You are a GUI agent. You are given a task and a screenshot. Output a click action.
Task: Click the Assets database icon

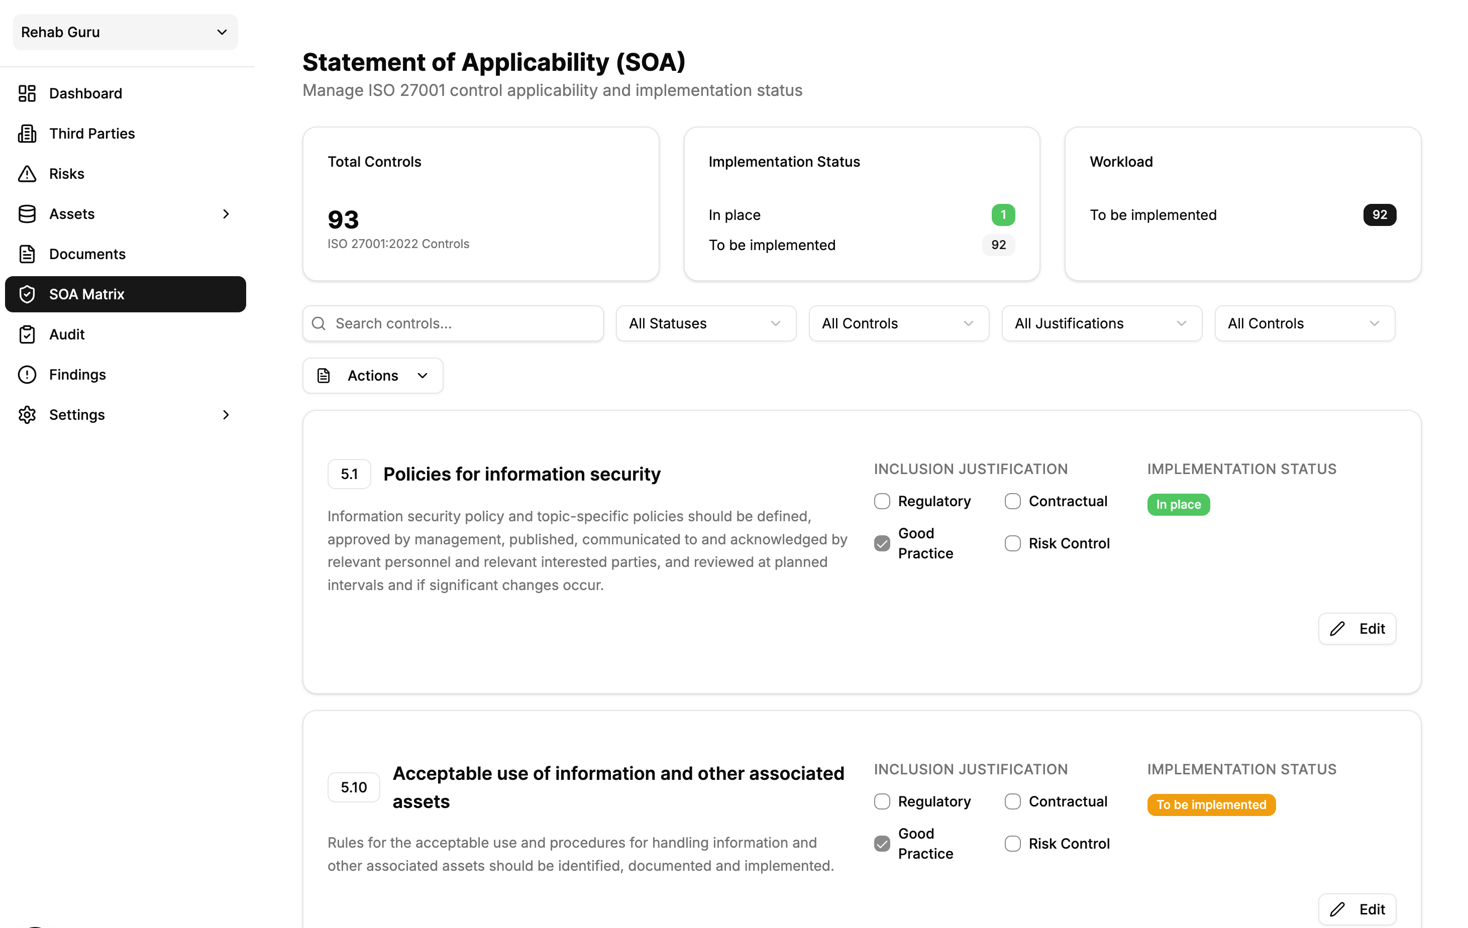pyautogui.click(x=27, y=214)
